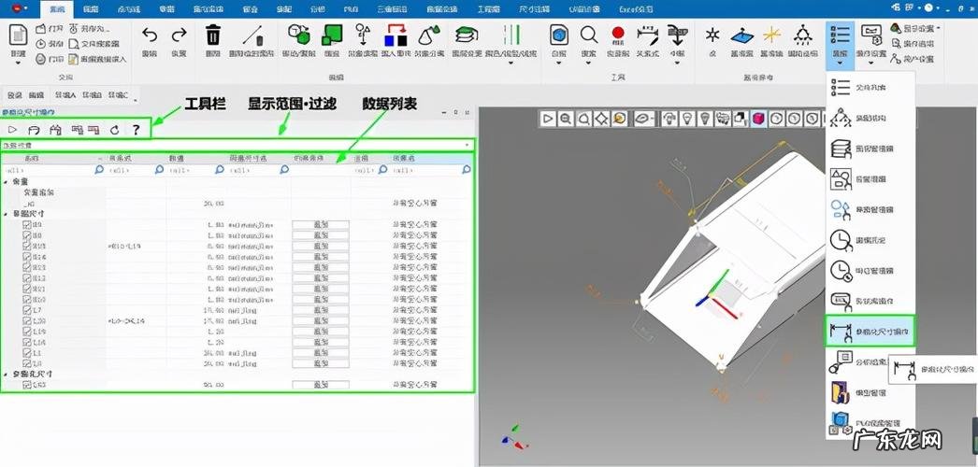
Task: Click the red record circle icon
Action: pyautogui.click(x=618, y=35)
